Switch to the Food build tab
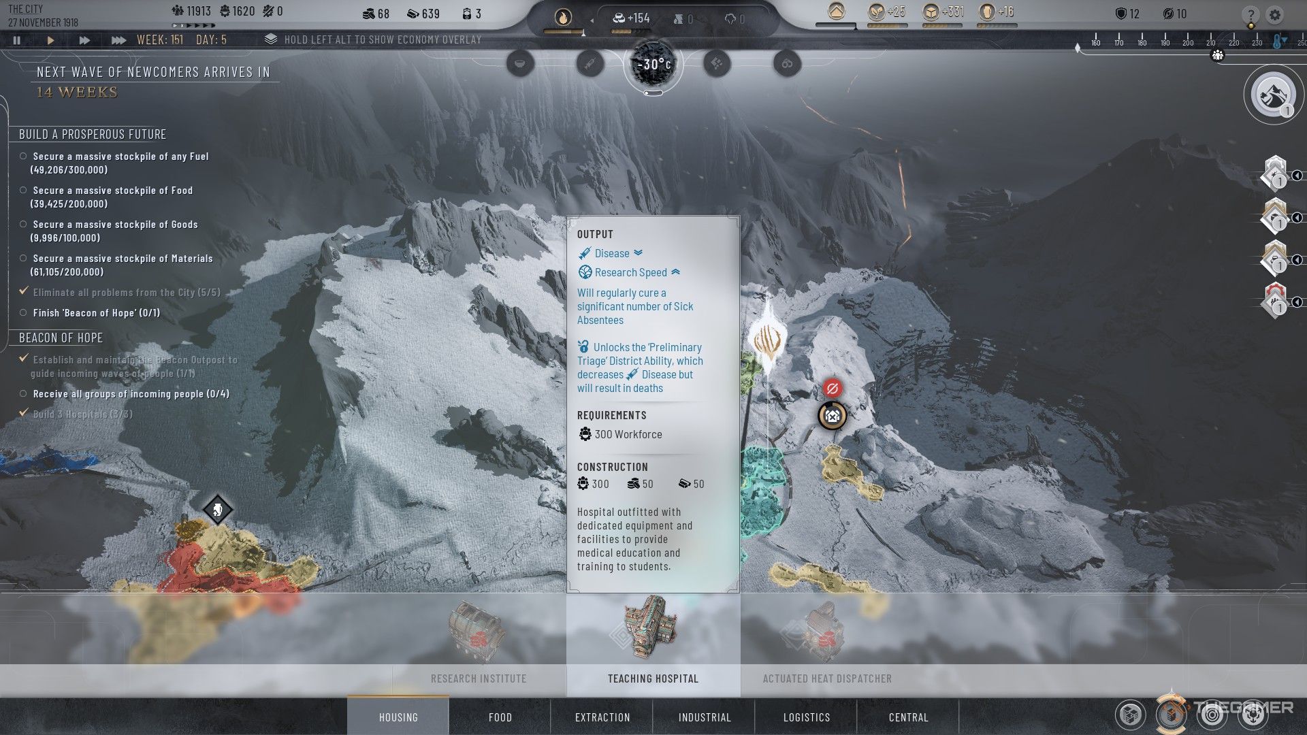Viewport: 1307px width, 735px height. tap(500, 717)
